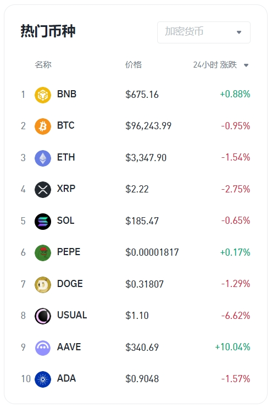This screenshot has width=272, height=408.
Task: Open the 加密货币 category dropdown
Action: [x=204, y=32]
